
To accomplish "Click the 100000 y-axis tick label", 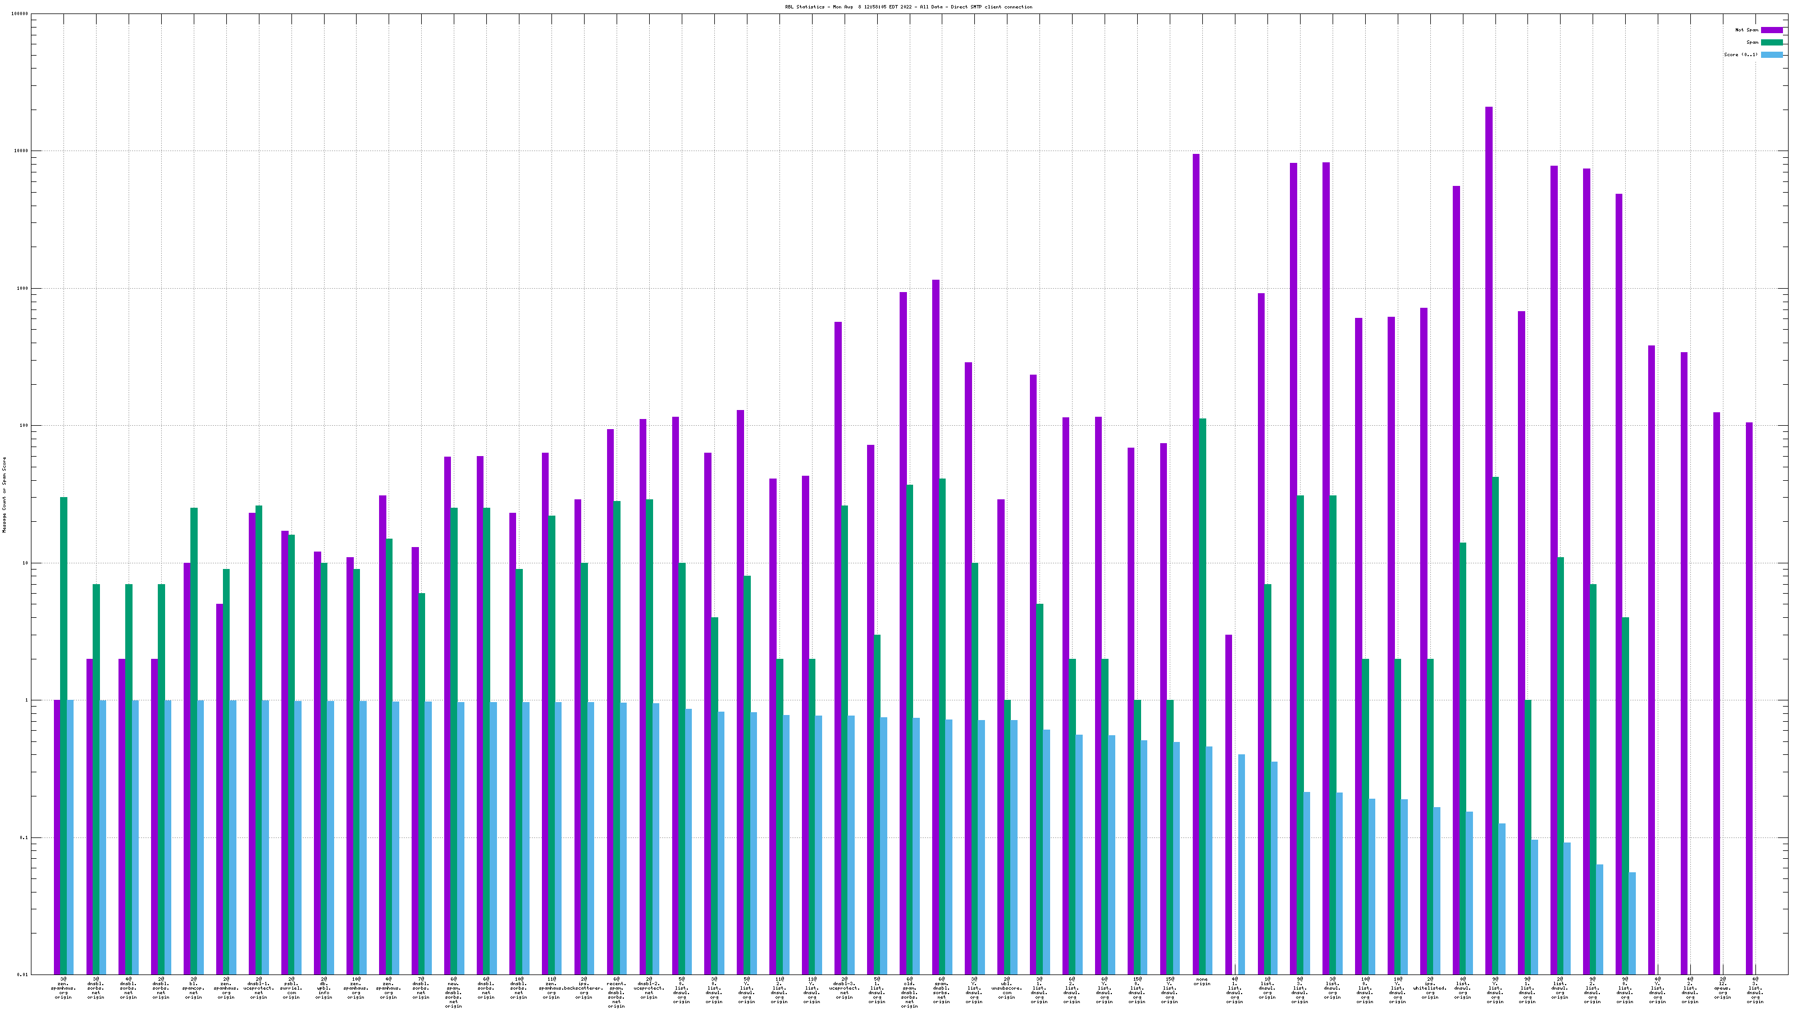I will pyautogui.click(x=20, y=14).
